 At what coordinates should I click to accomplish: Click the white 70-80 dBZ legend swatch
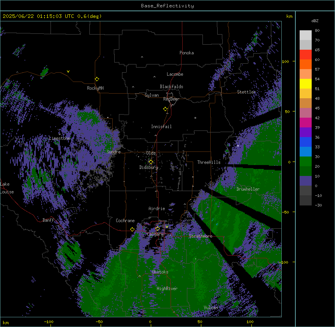(x=305, y=35)
